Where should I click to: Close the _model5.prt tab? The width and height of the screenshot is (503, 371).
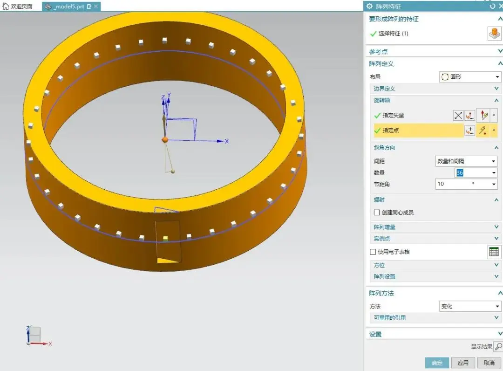[x=96, y=7]
